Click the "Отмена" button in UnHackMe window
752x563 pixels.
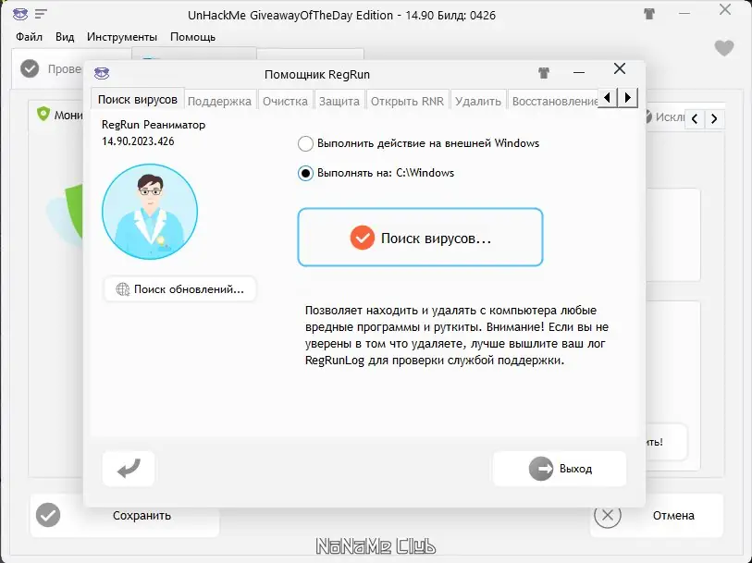point(657,516)
